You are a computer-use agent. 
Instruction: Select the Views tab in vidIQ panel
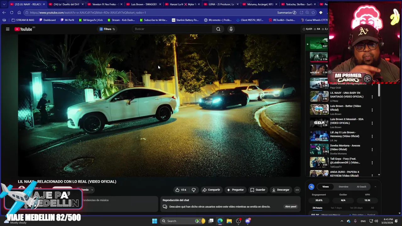[325, 187]
